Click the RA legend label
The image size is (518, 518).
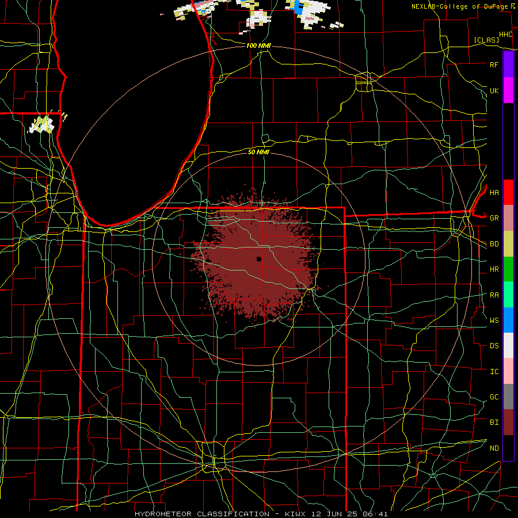[494, 295]
